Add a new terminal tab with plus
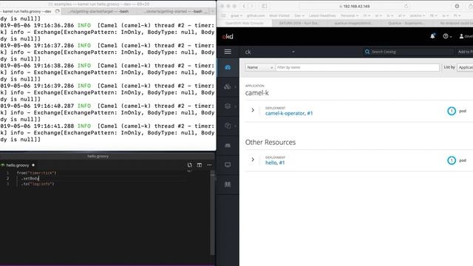This screenshot has width=473, height=266. pyautogui.click(x=212, y=11)
